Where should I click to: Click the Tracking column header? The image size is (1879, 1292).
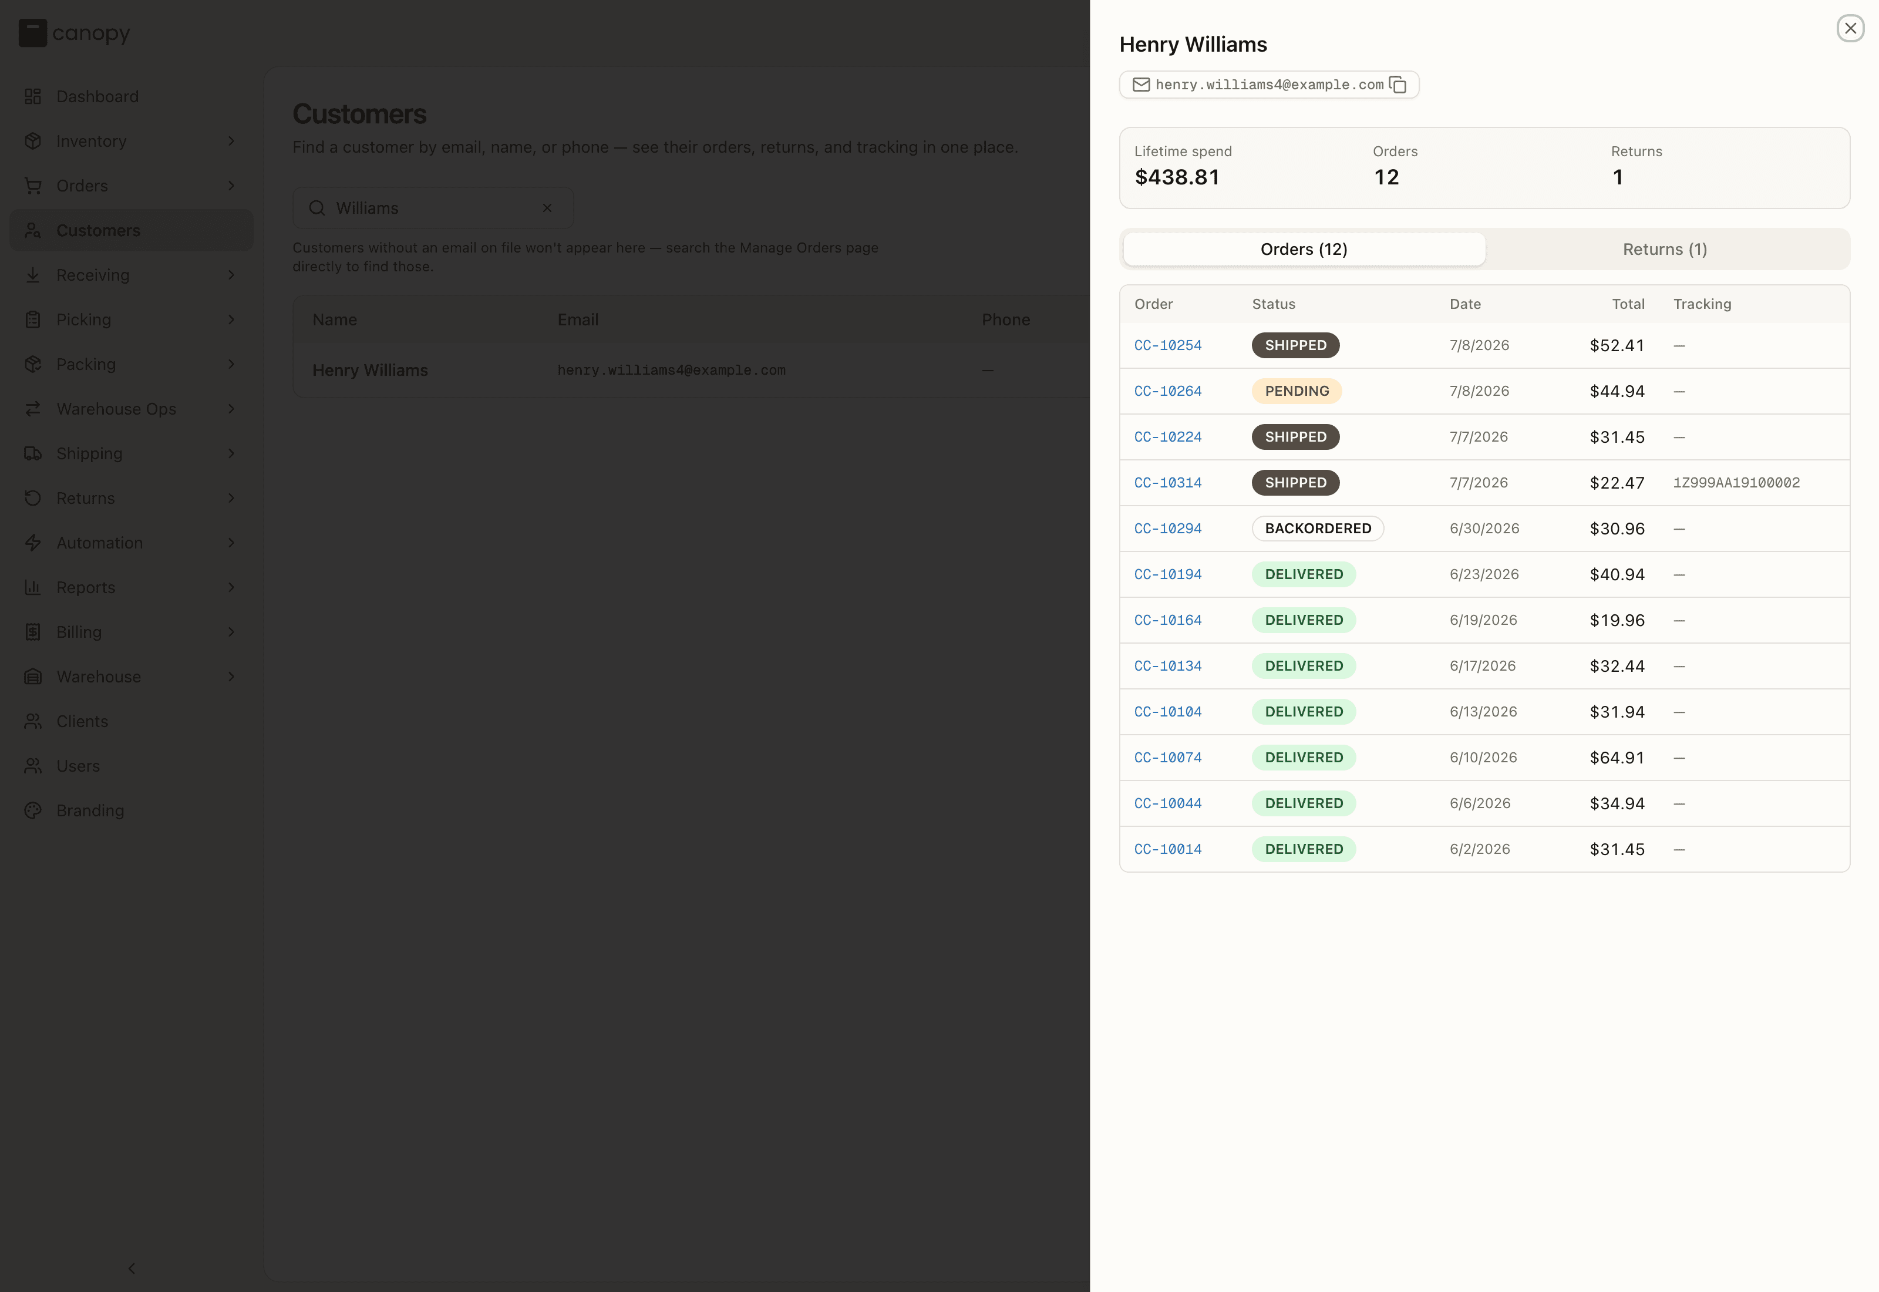(1702, 304)
